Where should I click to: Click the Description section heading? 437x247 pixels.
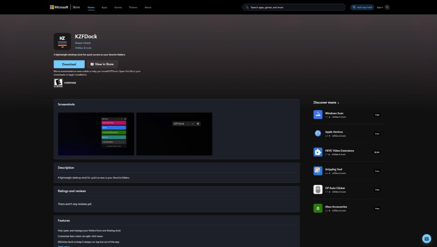tap(66, 168)
